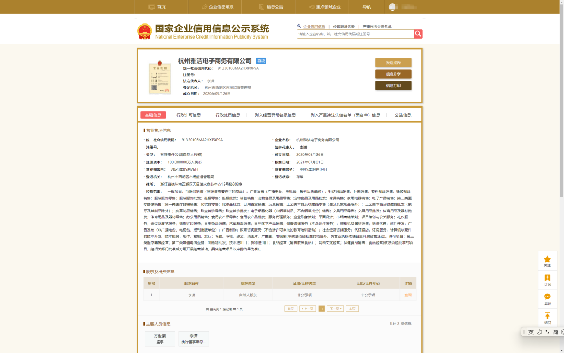Click the 上一页 pagination button

coord(308,309)
